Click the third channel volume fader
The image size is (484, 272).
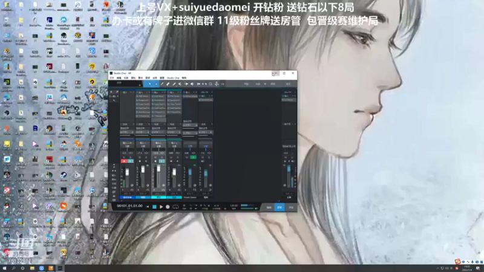tap(159, 169)
